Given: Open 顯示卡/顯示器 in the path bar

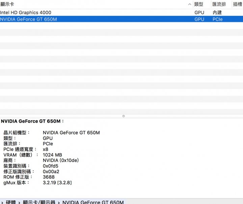Looking at the screenshot, I should click(39, 202).
